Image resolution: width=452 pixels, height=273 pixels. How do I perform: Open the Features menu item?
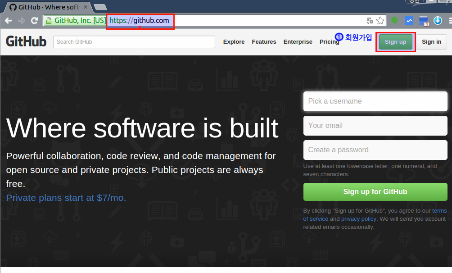click(x=264, y=42)
